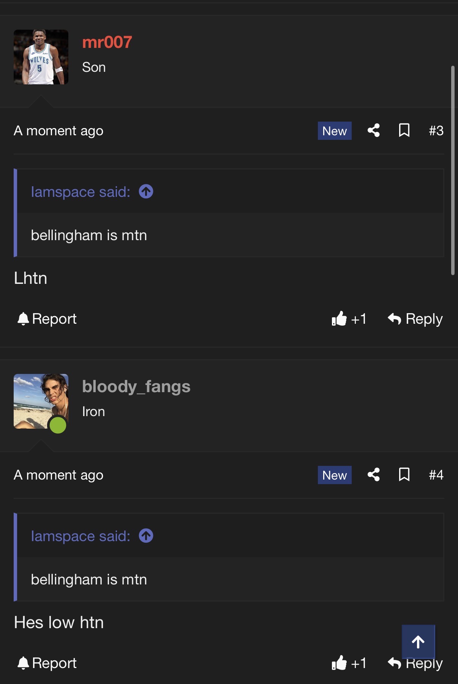Click the page scrollbar on right edge
The height and width of the screenshot is (684, 458).
pos(453,170)
